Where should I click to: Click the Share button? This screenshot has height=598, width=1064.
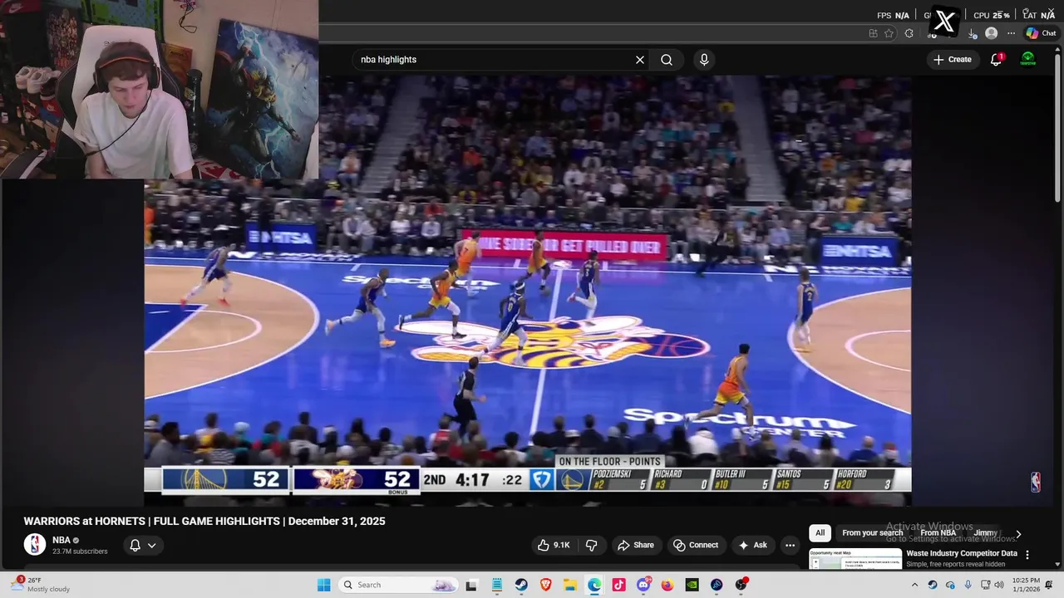pos(635,545)
